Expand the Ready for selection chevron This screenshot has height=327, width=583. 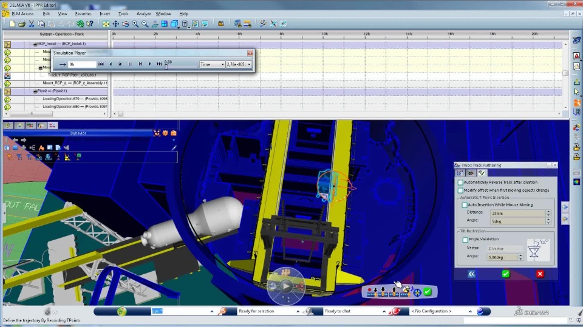[298, 311]
